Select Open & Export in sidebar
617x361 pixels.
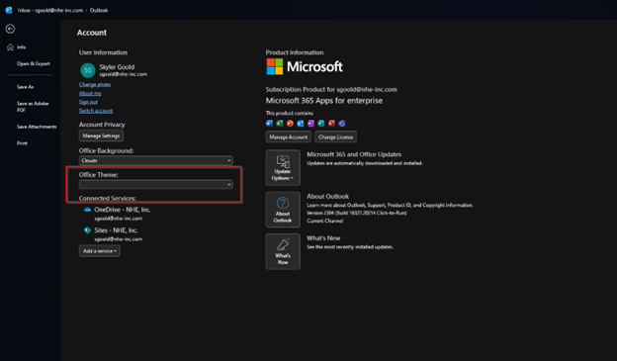tap(33, 63)
